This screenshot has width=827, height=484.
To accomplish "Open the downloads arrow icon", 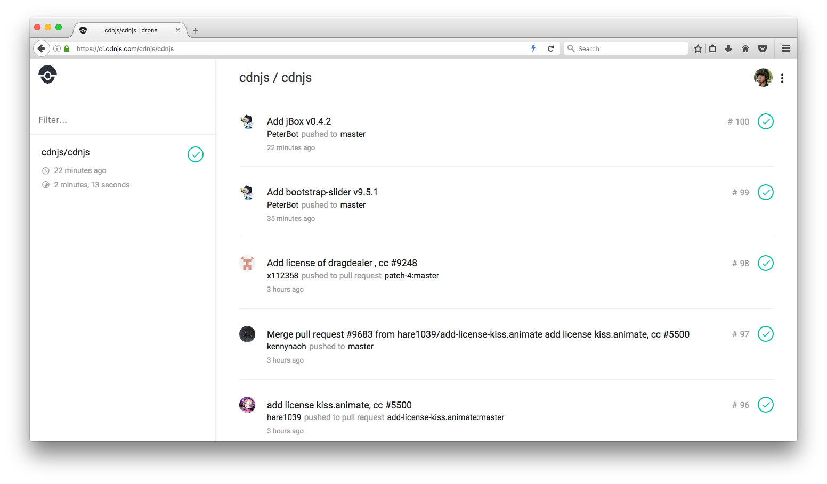I will click(728, 48).
